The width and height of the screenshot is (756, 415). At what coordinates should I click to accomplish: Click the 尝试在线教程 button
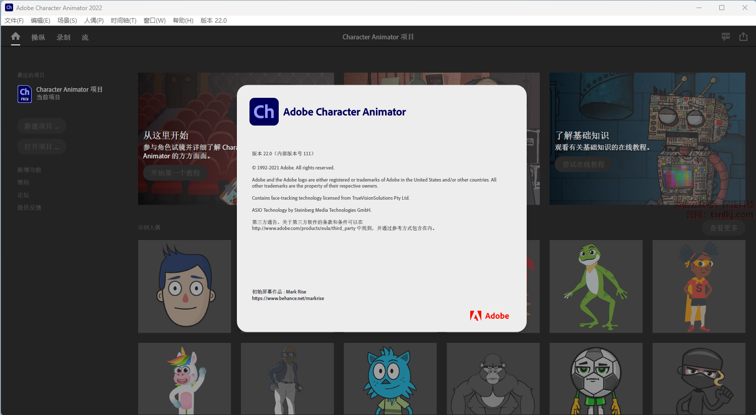(583, 164)
